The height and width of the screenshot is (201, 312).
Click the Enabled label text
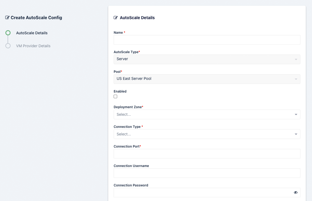(120, 91)
